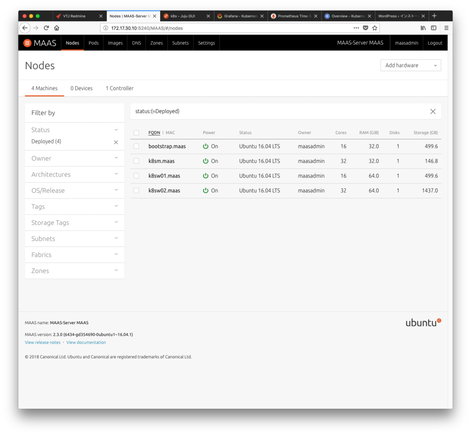Sort by RAM (GiB) column header
Screen dimensions: 471x435
click(x=369, y=133)
